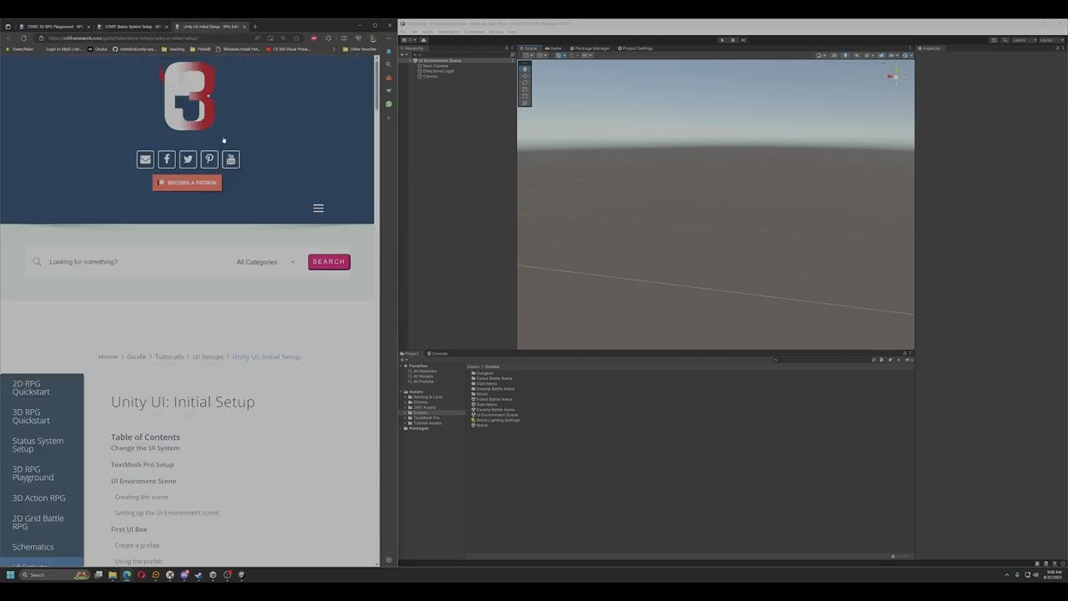Click the Become a Patron button

187,183
